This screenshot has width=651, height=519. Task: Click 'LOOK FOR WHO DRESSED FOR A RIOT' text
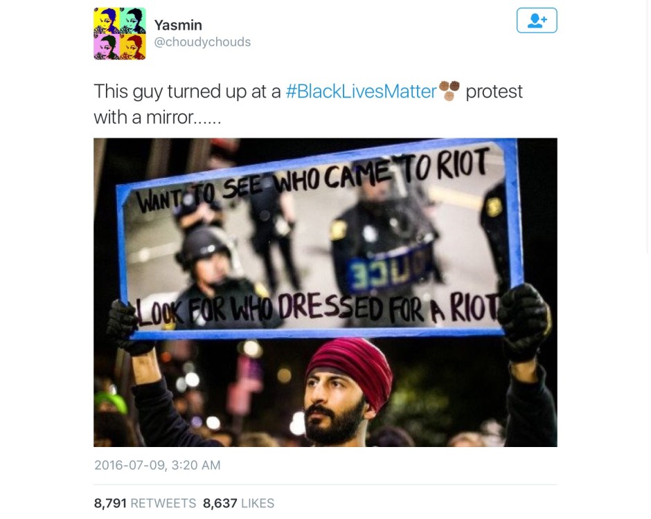318,309
